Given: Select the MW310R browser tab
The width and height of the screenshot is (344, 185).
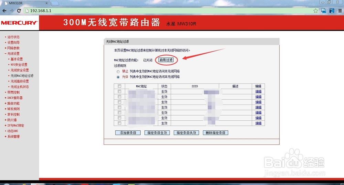Looking at the screenshot, I should point(25,3).
